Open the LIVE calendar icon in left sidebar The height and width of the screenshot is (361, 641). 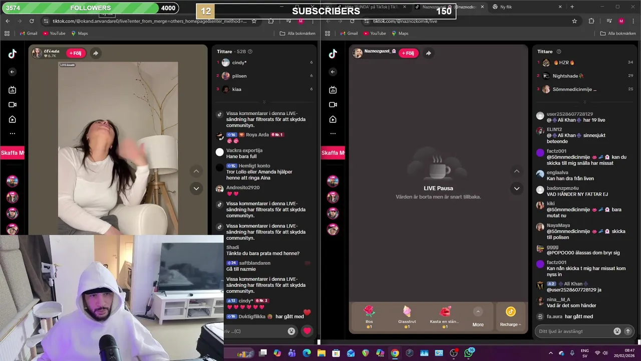(x=13, y=90)
